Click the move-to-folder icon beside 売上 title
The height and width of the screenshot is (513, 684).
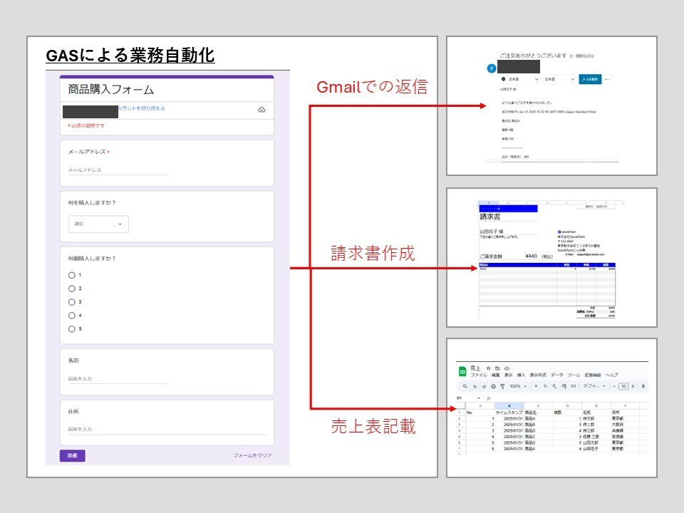[x=498, y=368]
